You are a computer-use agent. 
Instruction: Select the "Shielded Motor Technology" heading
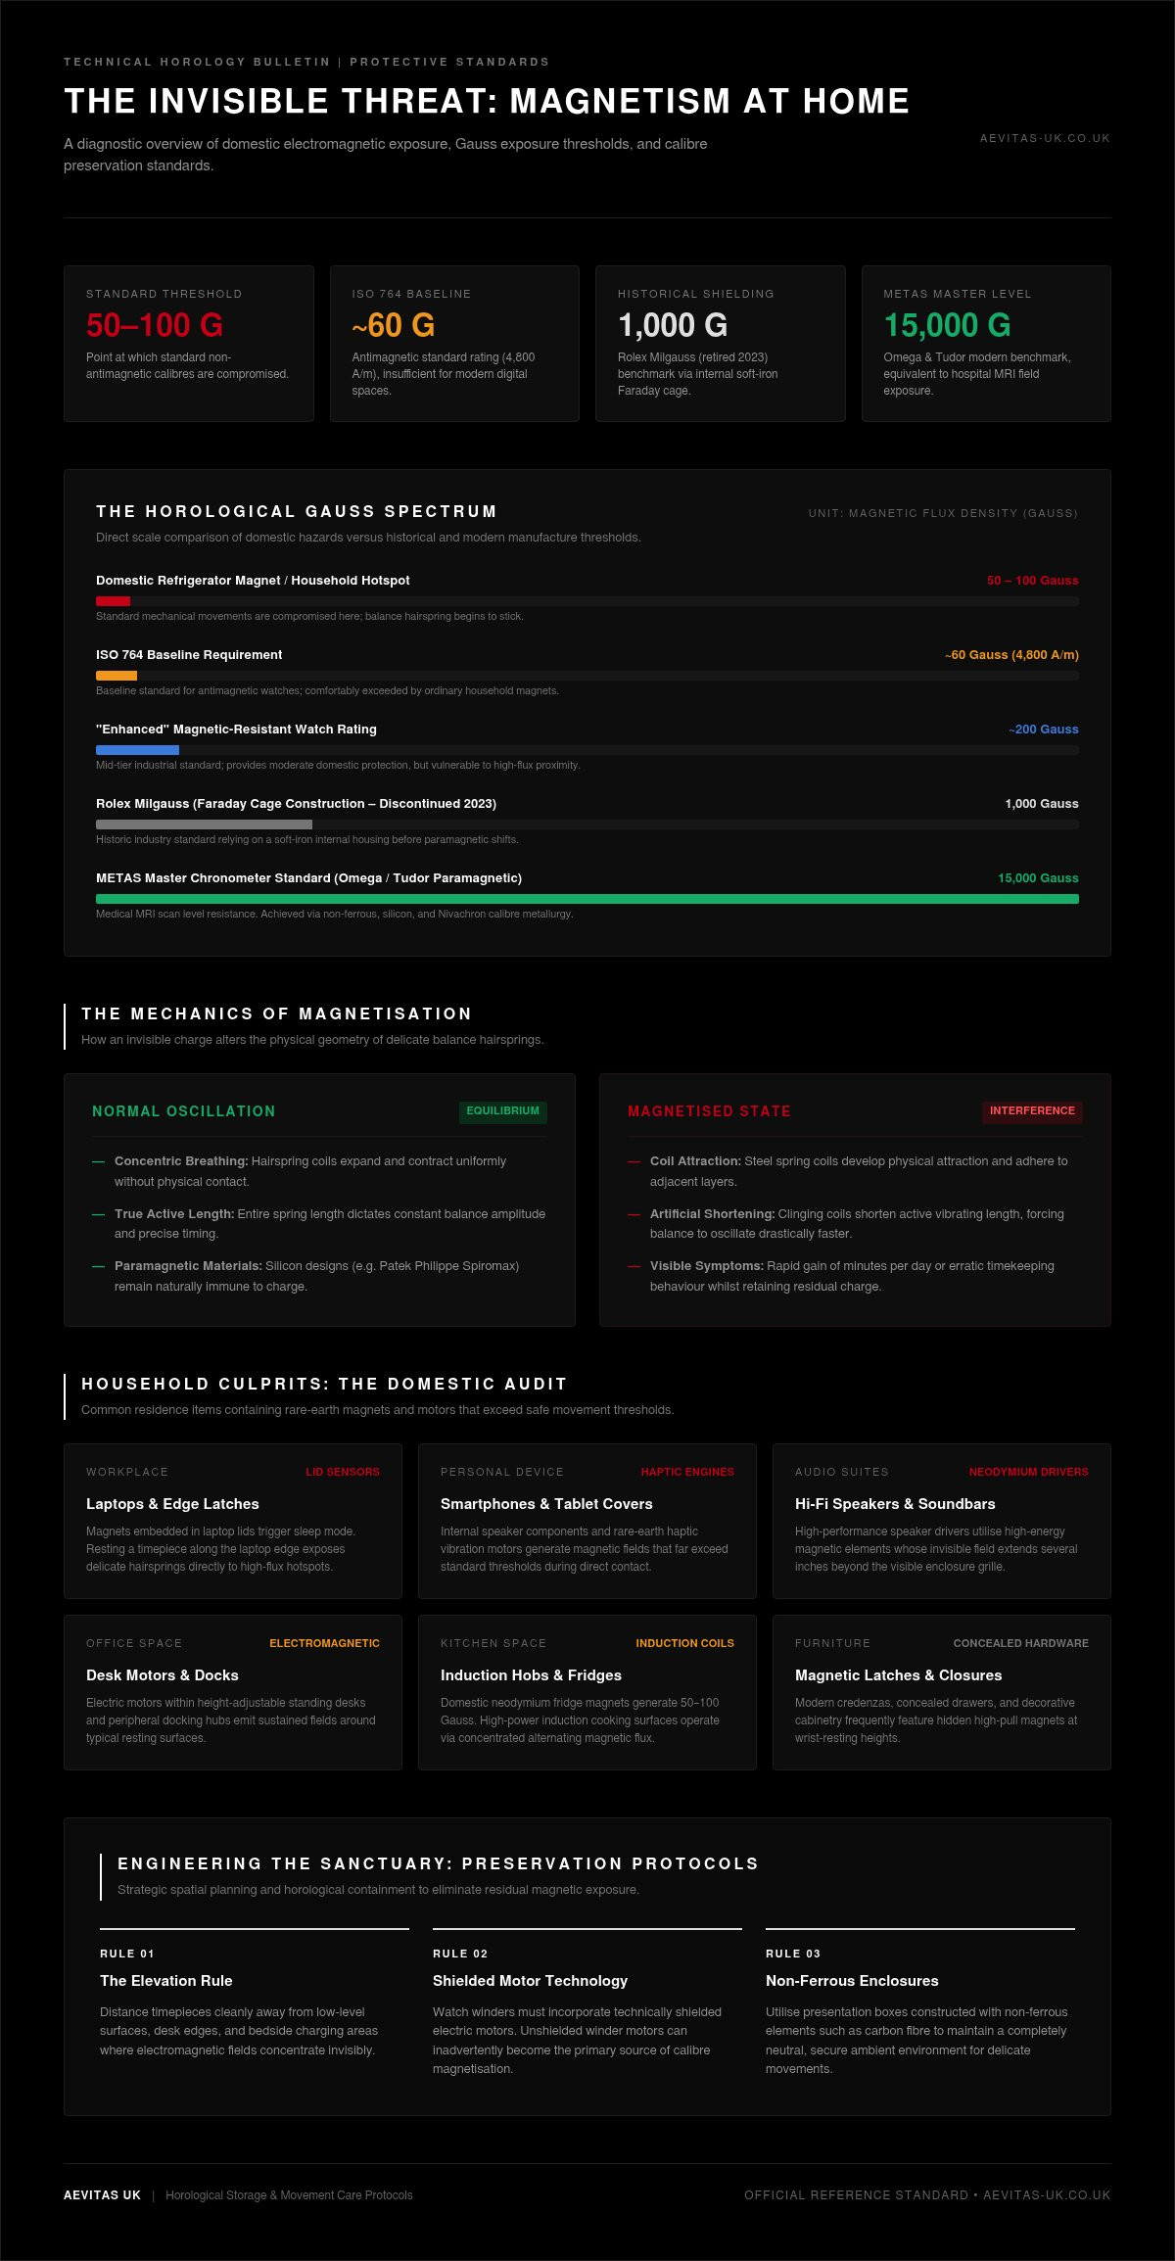click(531, 1981)
